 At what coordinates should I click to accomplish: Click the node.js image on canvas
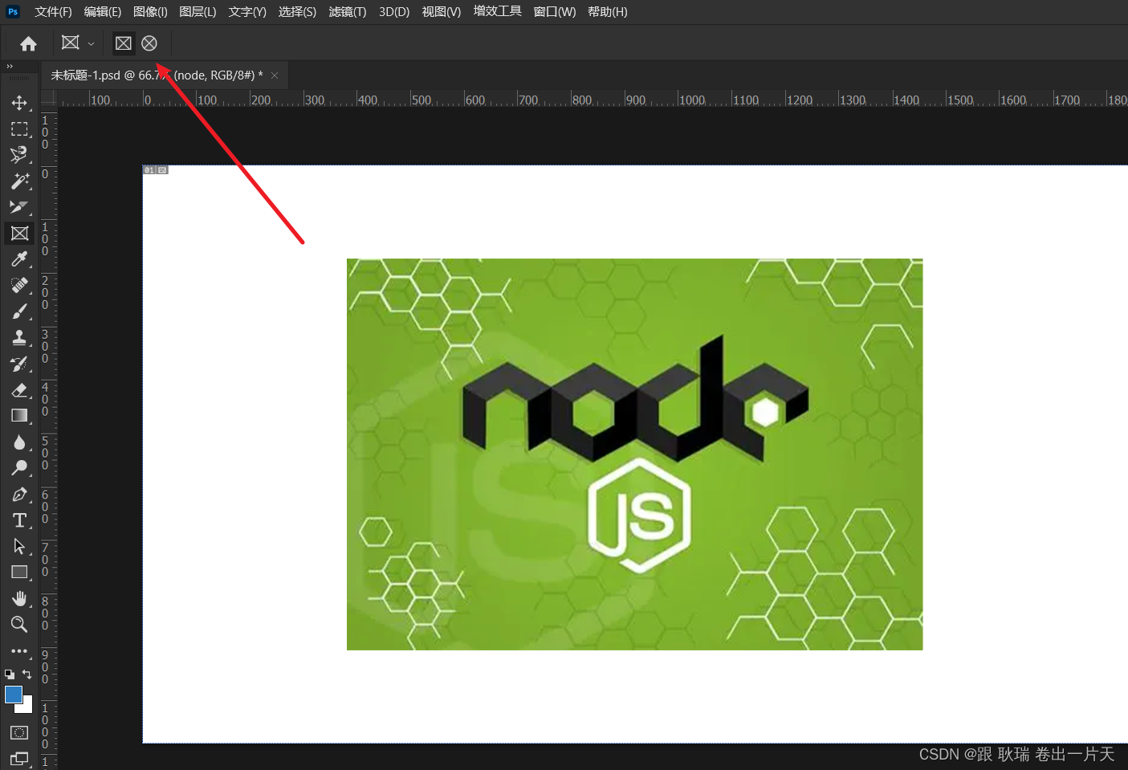(634, 454)
